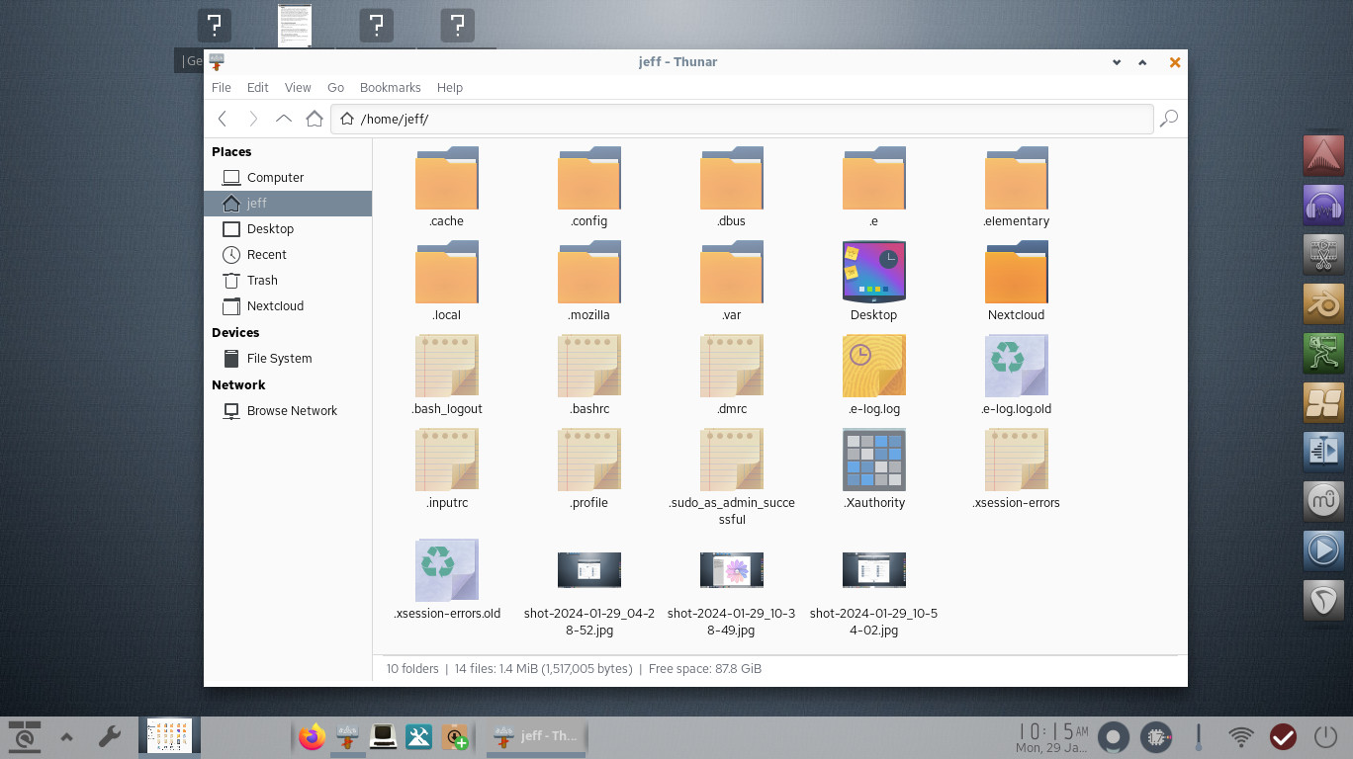
Task: Go back using the Thunar back arrow
Action: [223, 119]
